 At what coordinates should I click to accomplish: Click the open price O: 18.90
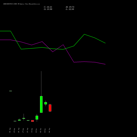coord(48,9)
